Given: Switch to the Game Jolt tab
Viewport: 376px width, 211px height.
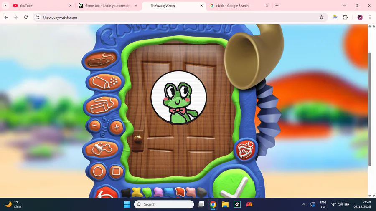Looking at the screenshot, I should point(108,5).
